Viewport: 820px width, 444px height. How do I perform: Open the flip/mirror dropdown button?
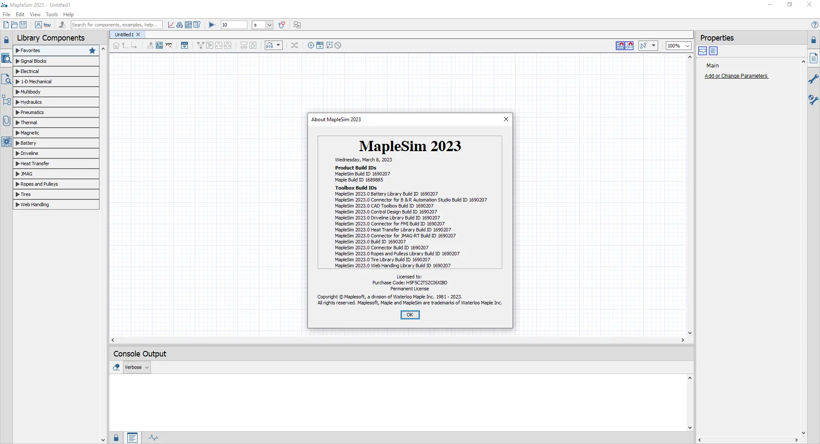[x=274, y=45]
